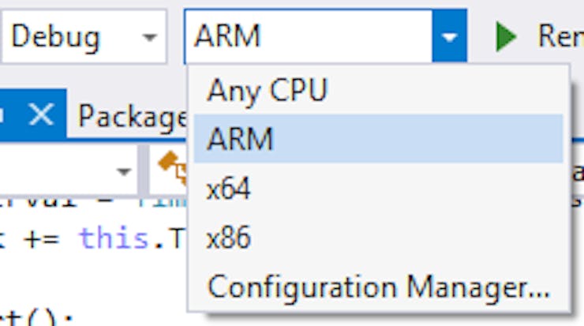This screenshot has height=326, width=584.
Task: Close the active document tab with X
Action: 41,114
